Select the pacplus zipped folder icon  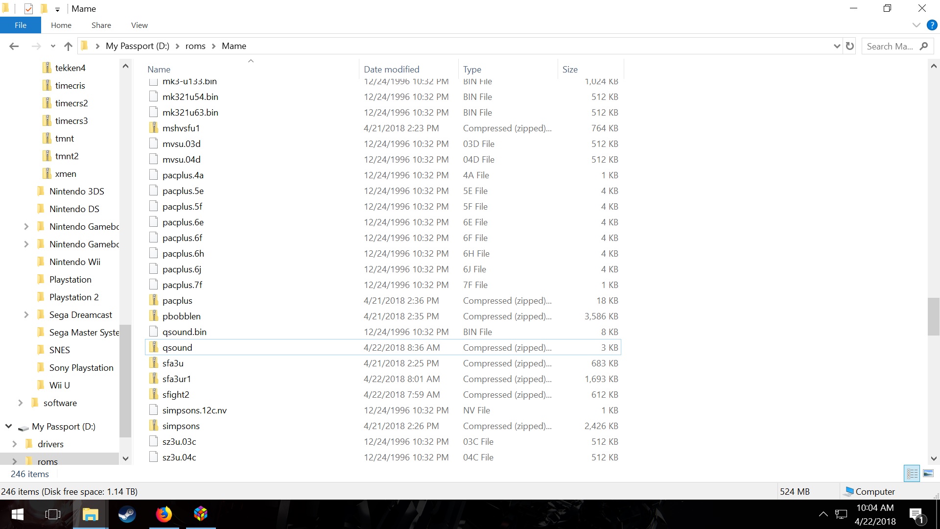point(154,301)
